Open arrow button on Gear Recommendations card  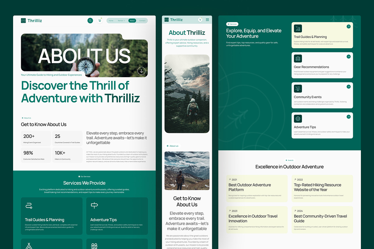point(348,57)
